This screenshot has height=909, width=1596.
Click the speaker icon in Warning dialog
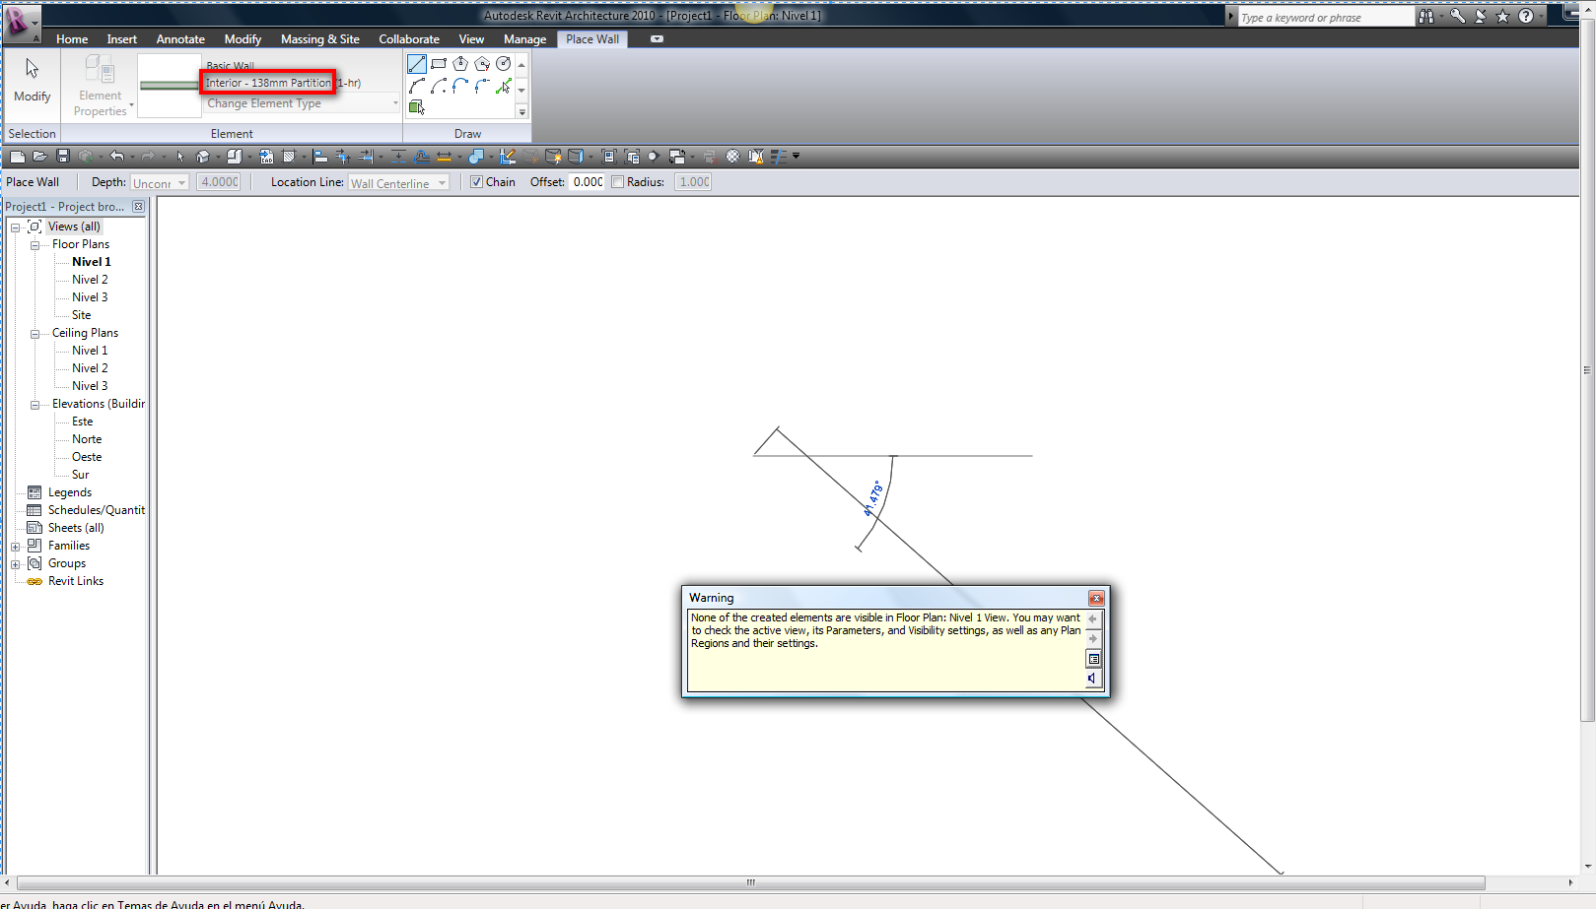pos(1093,679)
